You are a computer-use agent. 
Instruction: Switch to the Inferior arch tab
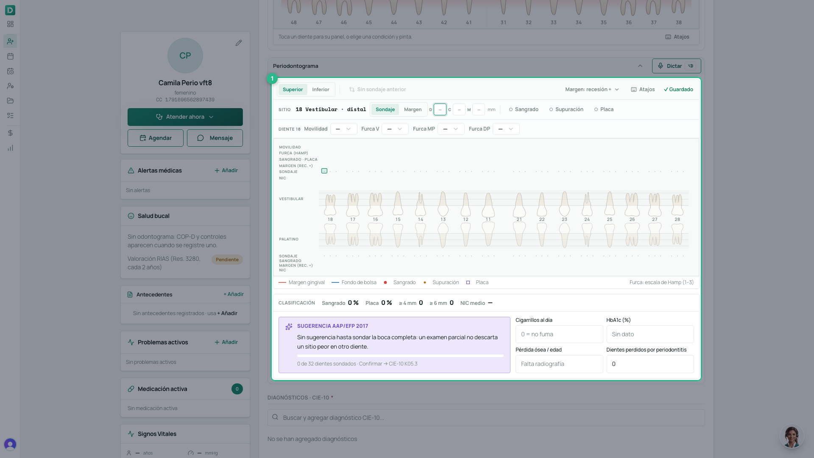coord(321,89)
